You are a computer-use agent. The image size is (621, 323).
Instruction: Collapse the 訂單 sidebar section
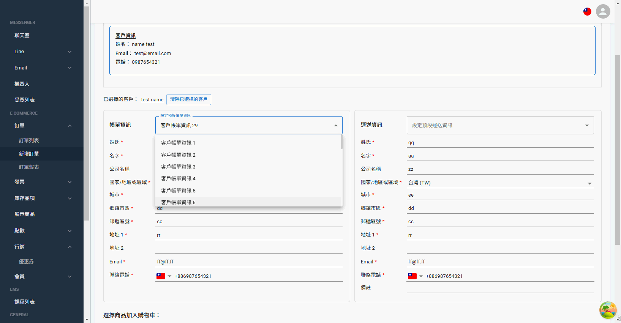42,126
